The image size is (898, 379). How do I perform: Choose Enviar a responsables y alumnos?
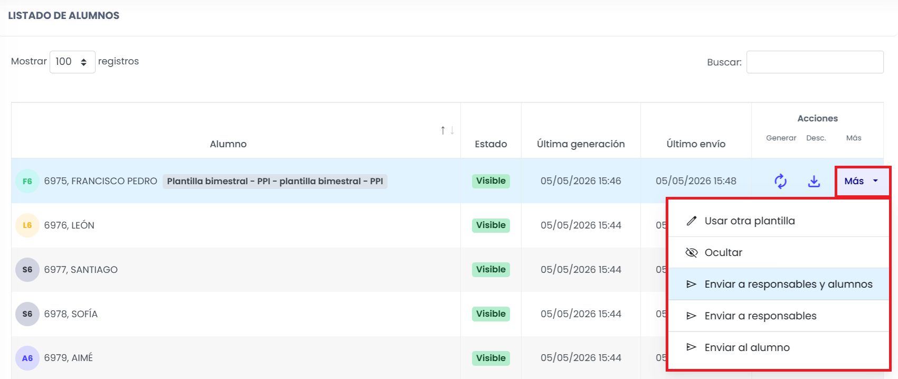coord(779,284)
